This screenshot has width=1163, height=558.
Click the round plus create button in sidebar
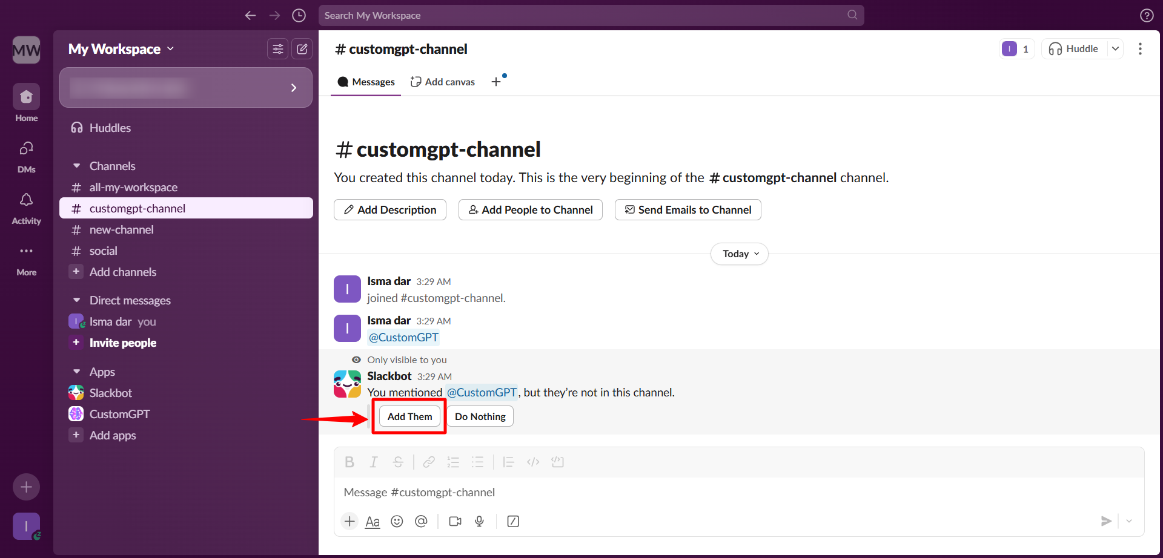point(26,487)
